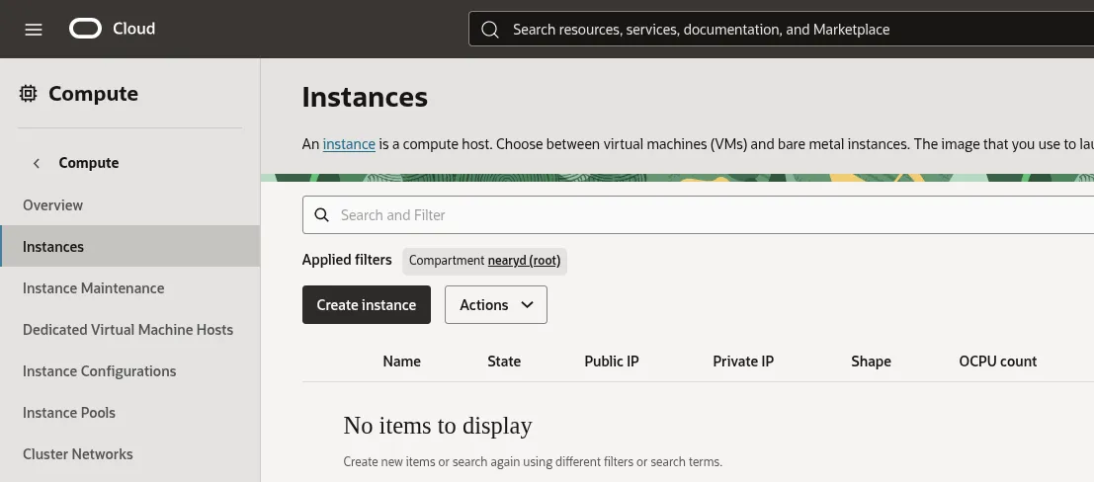Open the hamburger navigation menu
Image resolution: width=1094 pixels, height=482 pixels.
click(x=34, y=30)
